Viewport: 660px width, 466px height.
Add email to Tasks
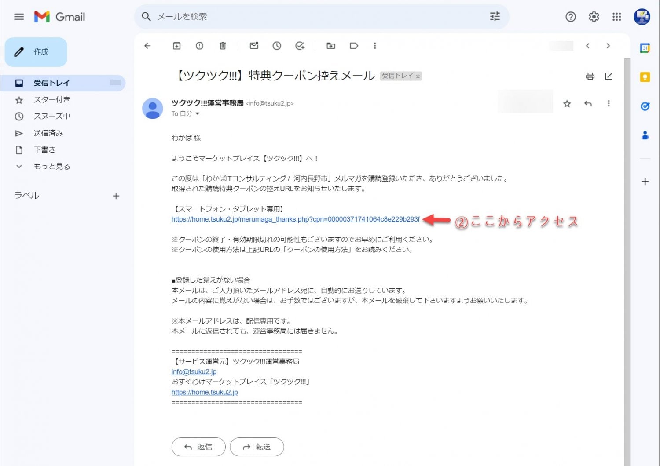click(300, 46)
